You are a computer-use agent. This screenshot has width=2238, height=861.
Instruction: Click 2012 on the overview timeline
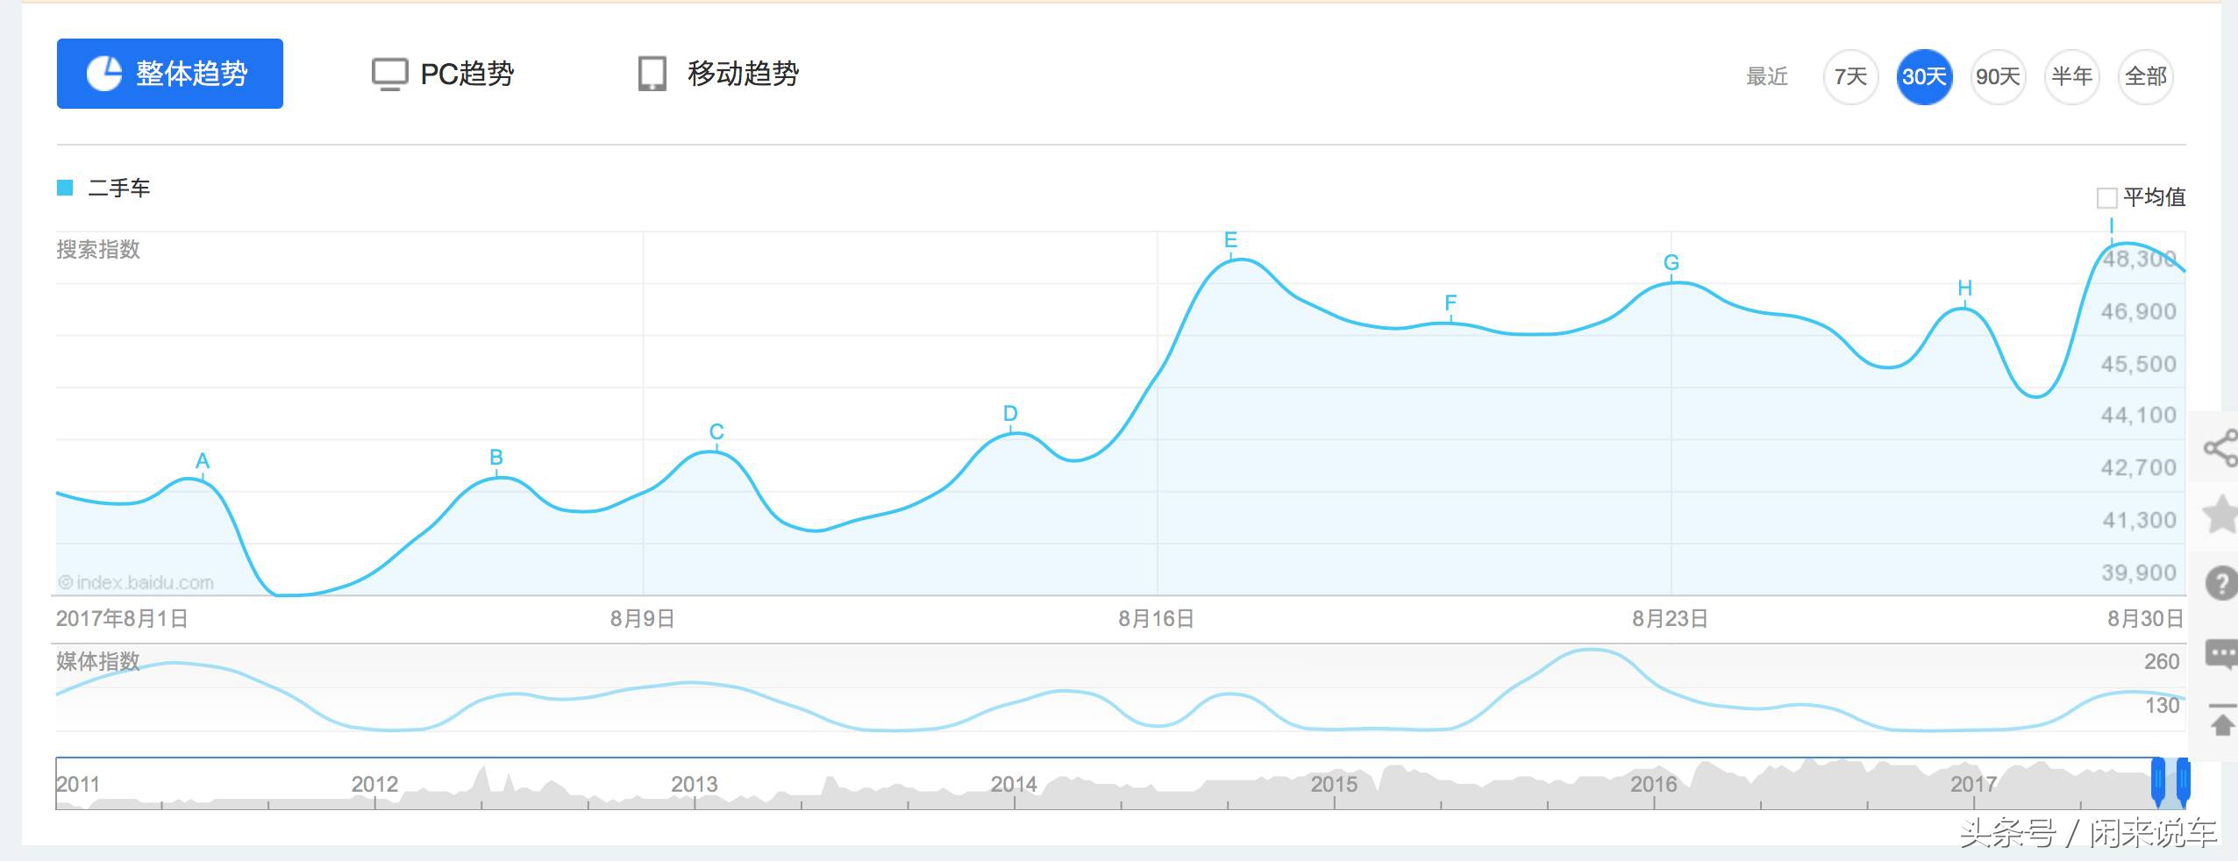[374, 784]
